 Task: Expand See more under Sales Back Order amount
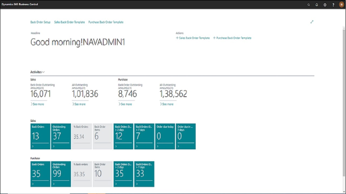point(37,104)
